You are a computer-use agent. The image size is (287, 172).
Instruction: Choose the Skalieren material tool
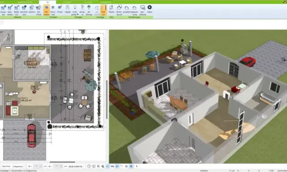(x=17, y=10)
